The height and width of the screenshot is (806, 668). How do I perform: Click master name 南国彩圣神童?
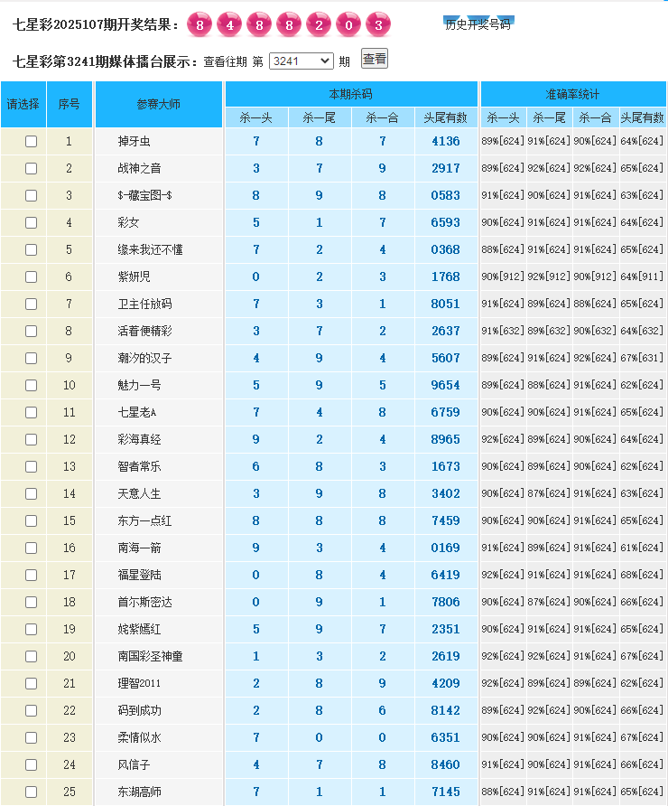150,657
